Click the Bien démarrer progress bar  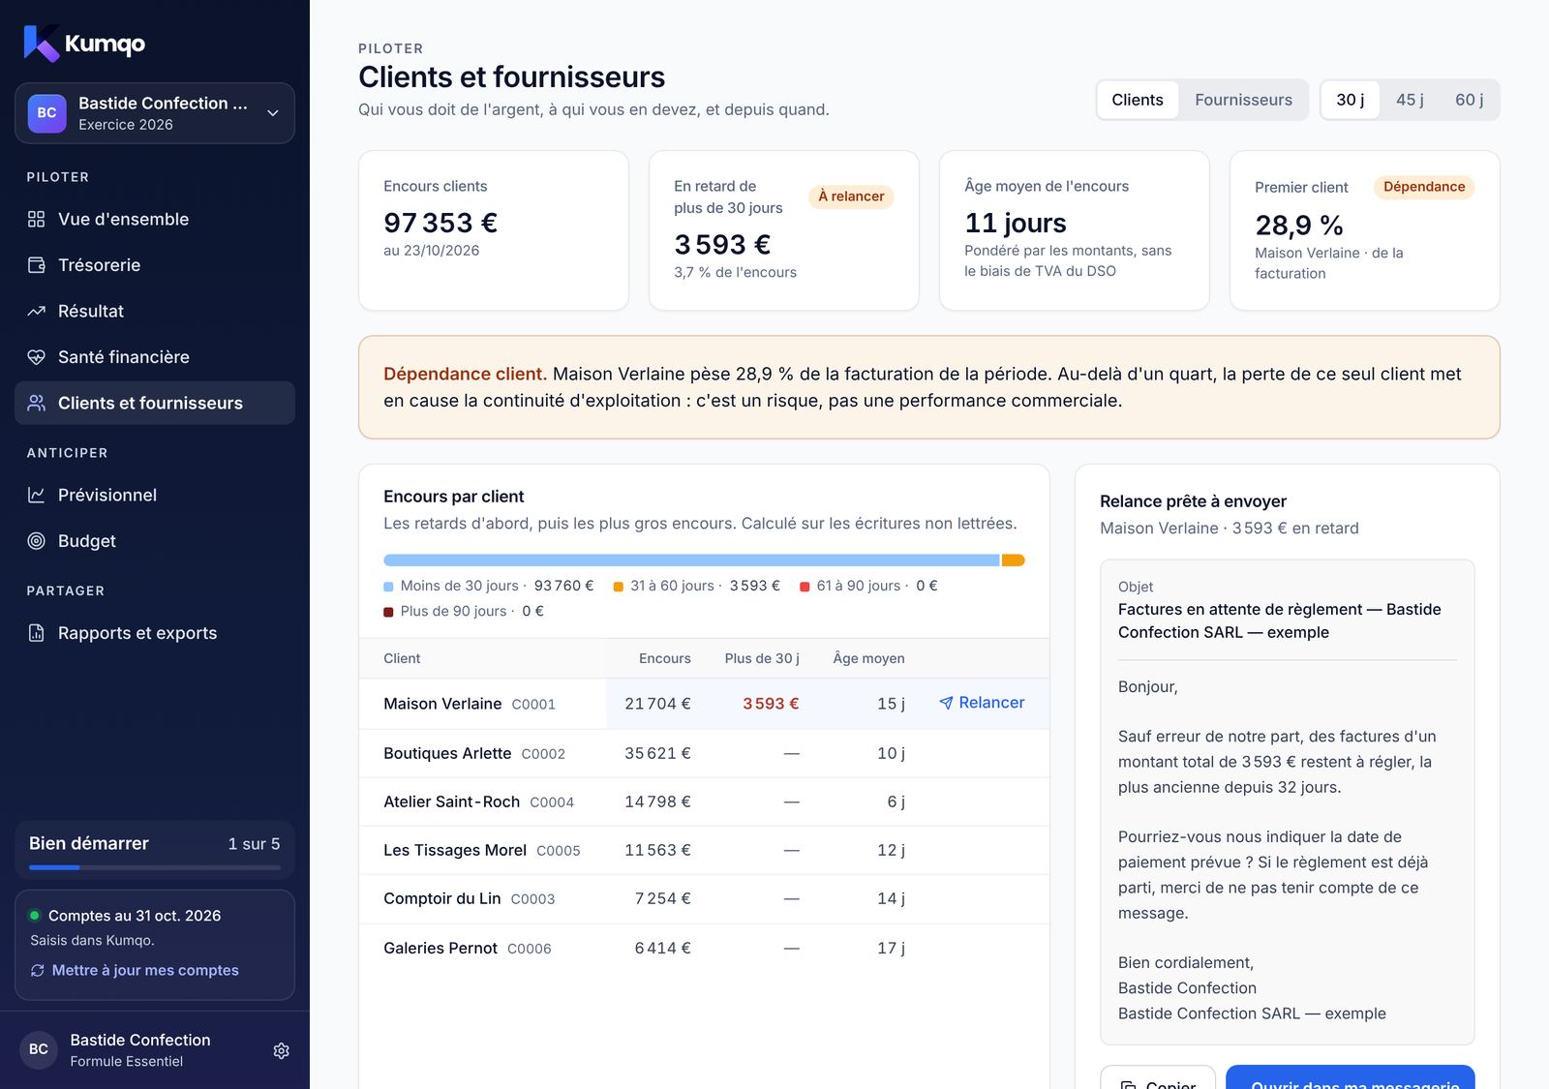click(155, 867)
